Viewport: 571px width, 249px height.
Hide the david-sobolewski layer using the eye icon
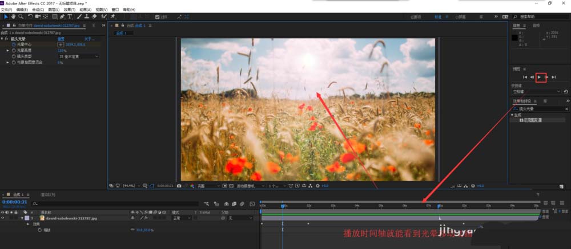pos(3,218)
